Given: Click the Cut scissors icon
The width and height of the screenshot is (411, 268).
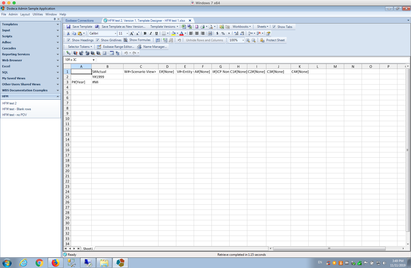Looking at the screenshot, I should [68, 33].
